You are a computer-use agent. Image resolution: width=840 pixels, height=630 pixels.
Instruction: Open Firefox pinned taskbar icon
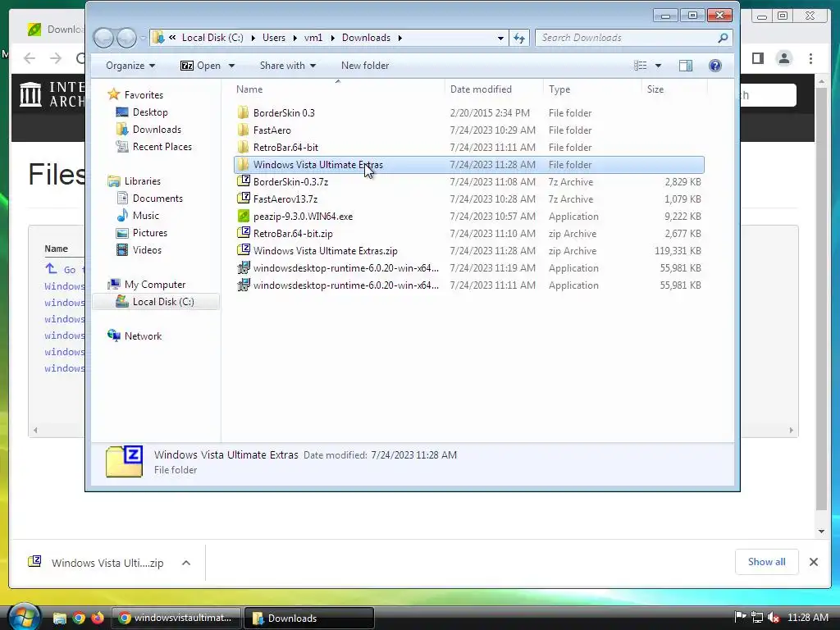pyautogui.click(x=98, y=619)
